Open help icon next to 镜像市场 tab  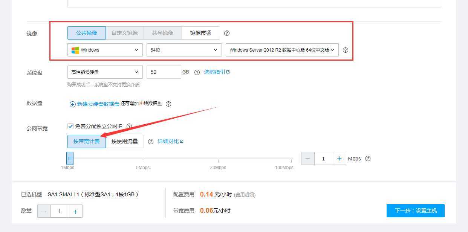click(x=227, y=33)
